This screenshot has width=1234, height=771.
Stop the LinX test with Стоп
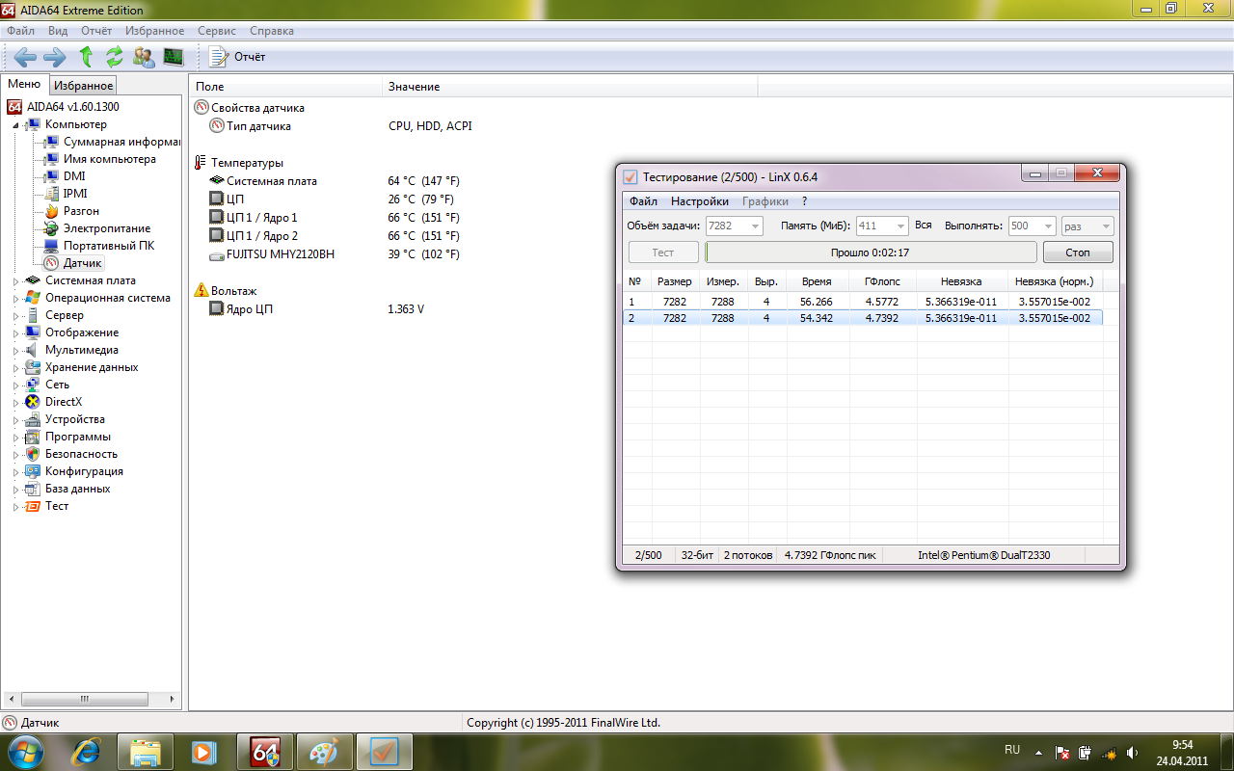[x=1078, y=253]
